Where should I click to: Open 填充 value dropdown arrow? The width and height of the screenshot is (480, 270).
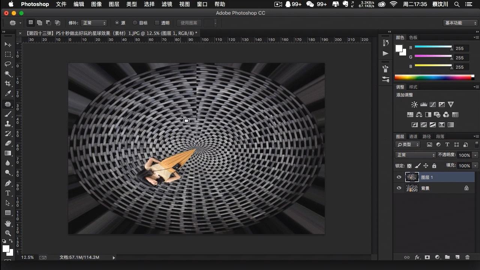click(475, 166)
